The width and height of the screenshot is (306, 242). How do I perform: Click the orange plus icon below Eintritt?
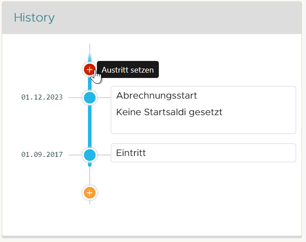(x=90, y=193)
